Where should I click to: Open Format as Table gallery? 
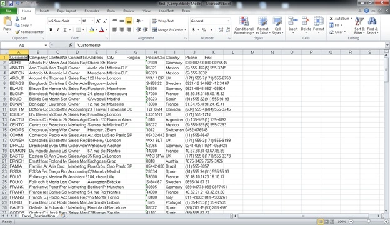click(262, 26)
